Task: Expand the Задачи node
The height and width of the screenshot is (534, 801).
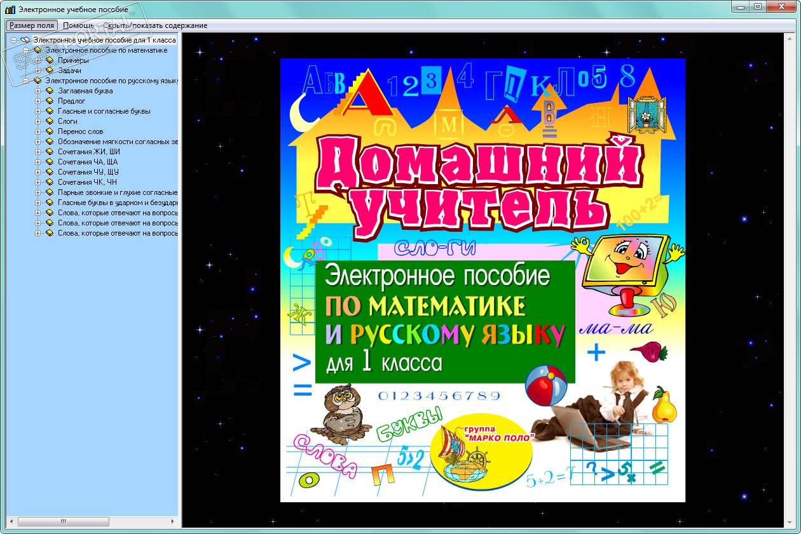Action: pos(38,70)
